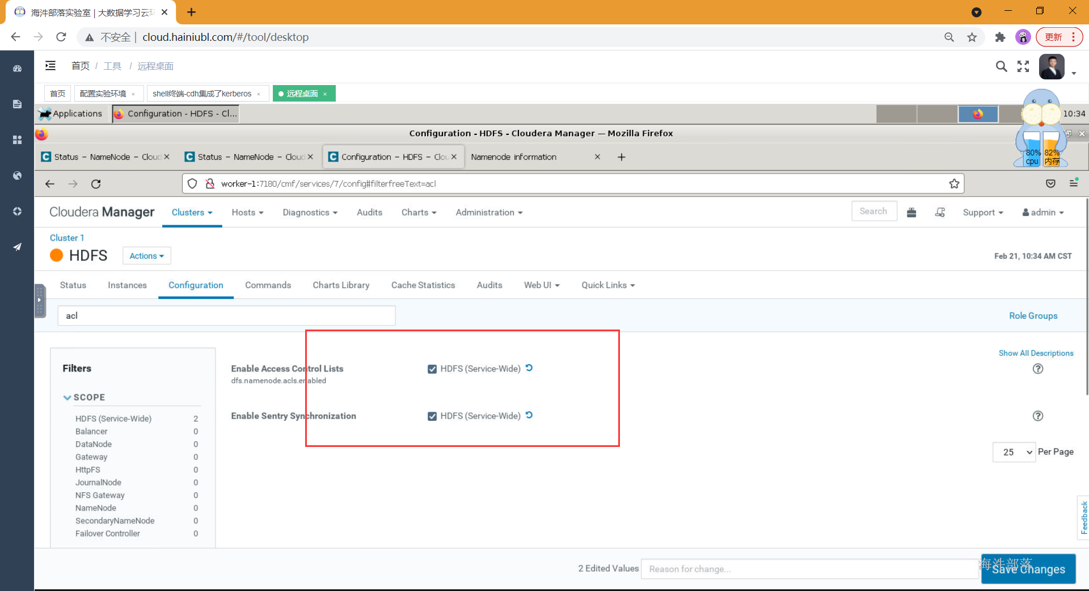Open the Support dropdown menu
Image resolution: width=1089 pixels, height=591 pixels.
pos(983,212)
